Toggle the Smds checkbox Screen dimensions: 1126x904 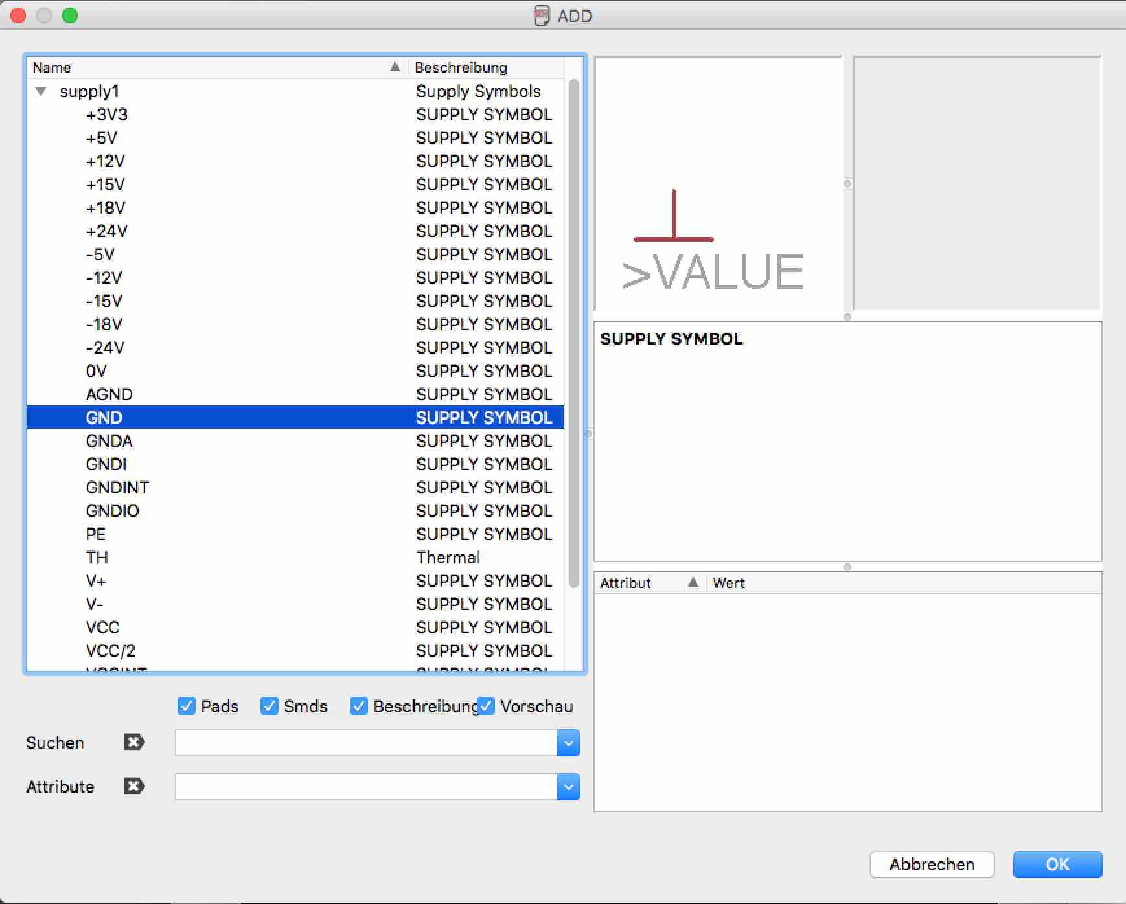click(x=270, y=706)
